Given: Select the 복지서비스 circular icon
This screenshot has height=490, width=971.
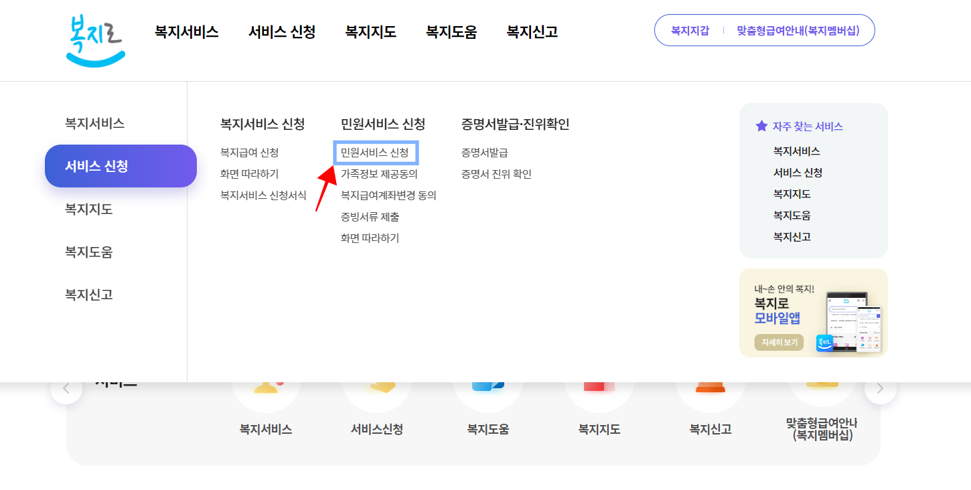Looking at the screenshot, I should coord(266,382).
